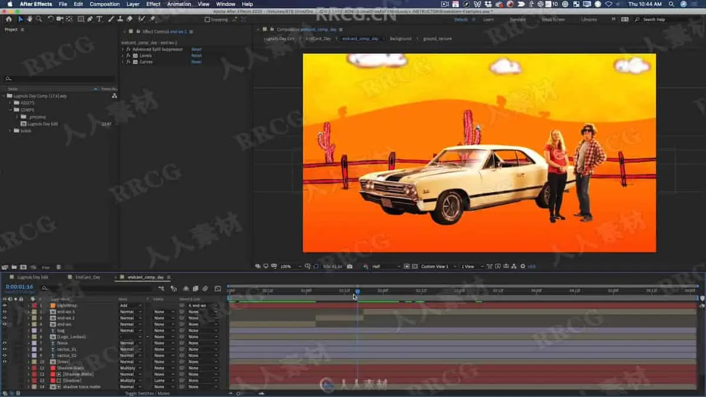Click the Frame Blending icon in timeline header
Viewport: 706px width, 397px height.
point(195,288)
